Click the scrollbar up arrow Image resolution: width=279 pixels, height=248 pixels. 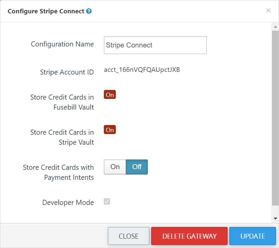click(275, 27)
